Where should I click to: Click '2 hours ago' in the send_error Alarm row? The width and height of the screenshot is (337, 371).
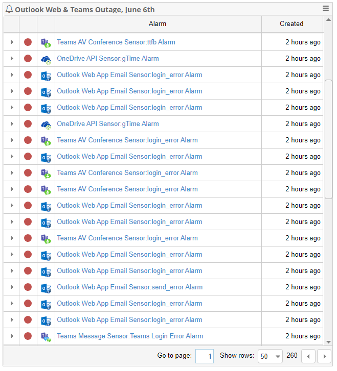[x=303, y=287]
